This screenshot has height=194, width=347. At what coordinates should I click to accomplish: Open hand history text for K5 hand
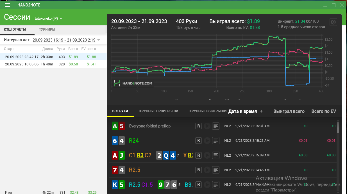(x=216, y=184)
